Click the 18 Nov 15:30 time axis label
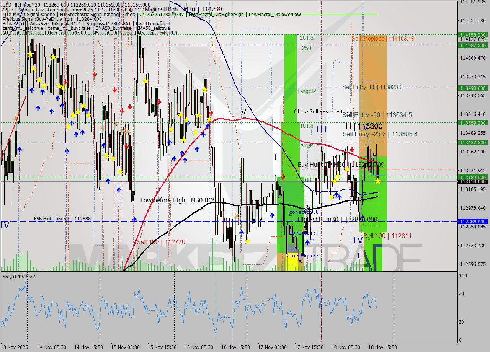Screen dimensions: 490x352 click(382, 347)
